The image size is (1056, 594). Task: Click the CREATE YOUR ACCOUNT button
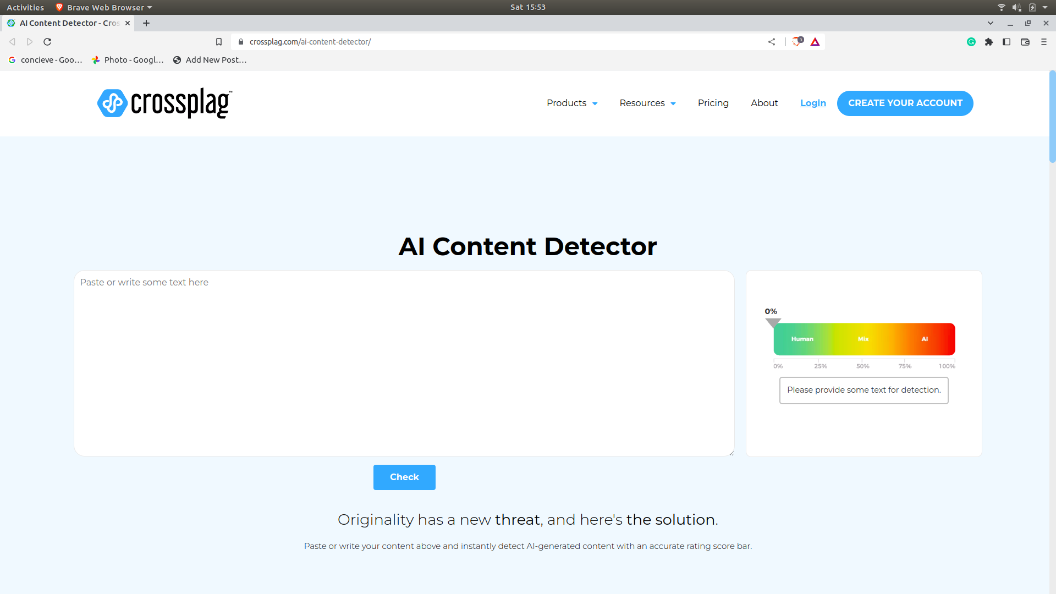(904, 103)
